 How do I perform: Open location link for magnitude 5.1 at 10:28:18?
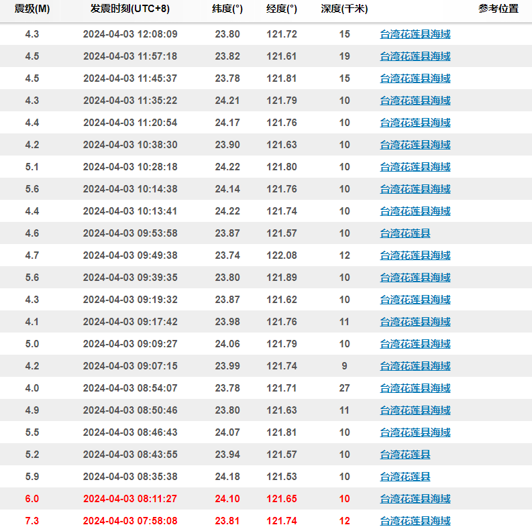click(x=415, y=167)
